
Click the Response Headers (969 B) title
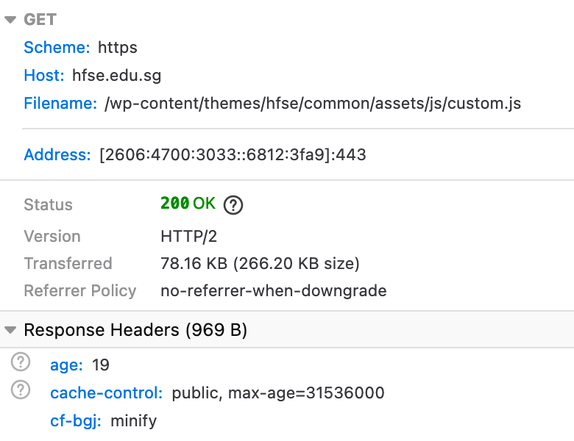point(135,331)
